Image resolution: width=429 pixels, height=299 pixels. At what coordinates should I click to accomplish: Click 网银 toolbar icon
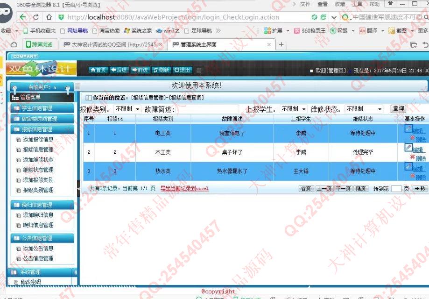(339, 31)
